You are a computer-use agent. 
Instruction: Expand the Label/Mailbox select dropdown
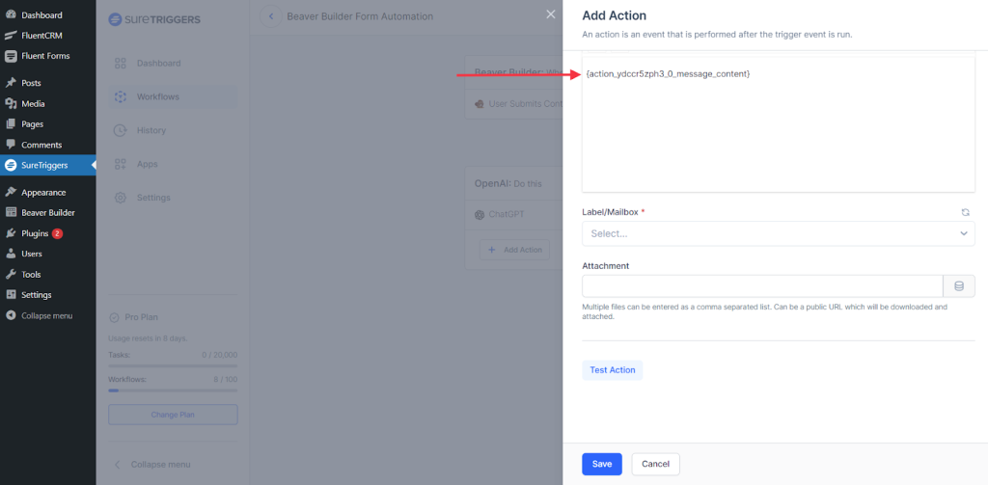point(778,233)
